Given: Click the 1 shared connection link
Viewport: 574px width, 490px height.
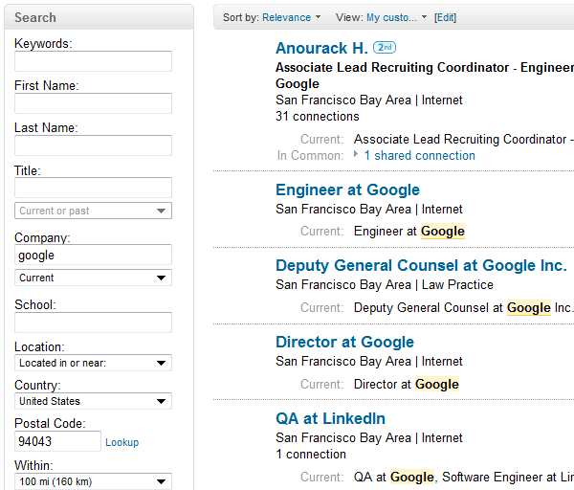Looking at the screenshot, I should tap(419, 156).
